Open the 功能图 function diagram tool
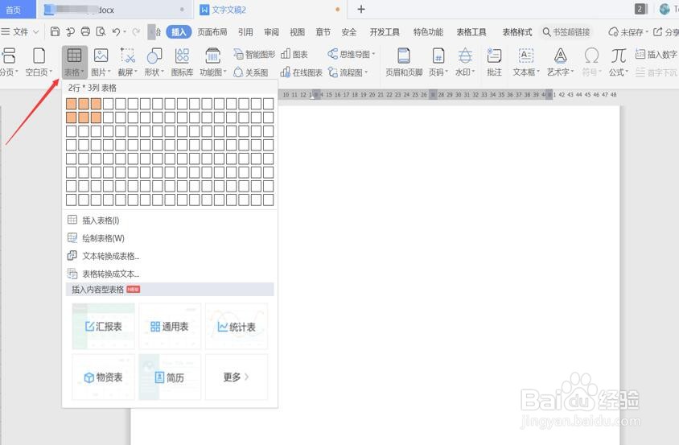The image size is (679, 445). 213,62
